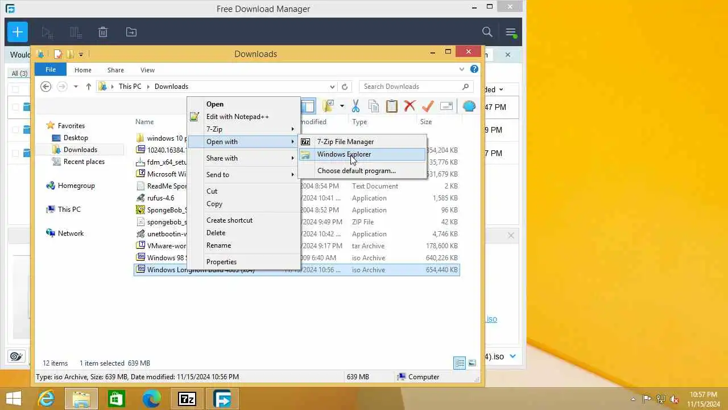Click the search magnifier in Search Downloads
Image resolution: width=728 pixels, height=410 pixels.
pyautogui.click(x=465, y=87)
